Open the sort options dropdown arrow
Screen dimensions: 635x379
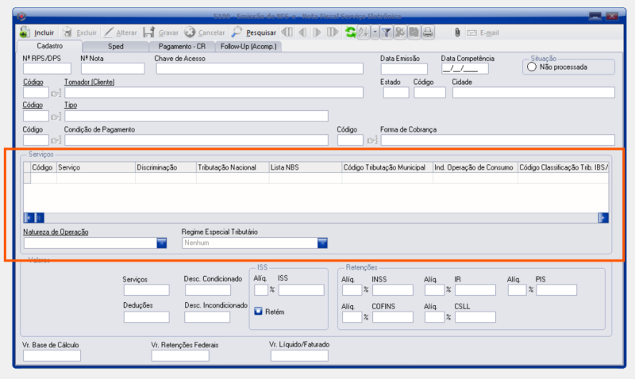click(374, 33)
